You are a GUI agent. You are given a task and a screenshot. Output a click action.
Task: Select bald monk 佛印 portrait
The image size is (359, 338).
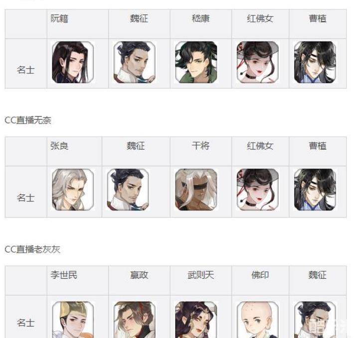[x=258, y=320]
